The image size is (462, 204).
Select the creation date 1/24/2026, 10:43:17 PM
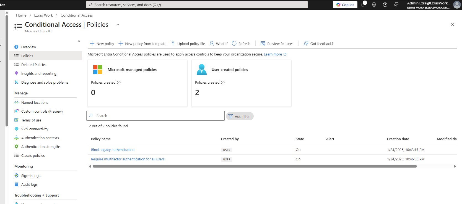pyautogui.click(x=406, y=150)
